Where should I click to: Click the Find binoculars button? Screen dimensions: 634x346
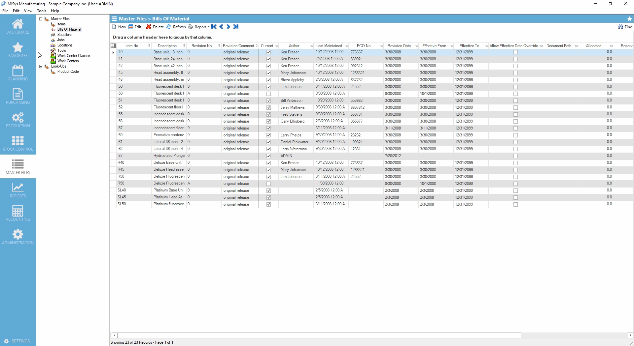(x=625, y=27)
